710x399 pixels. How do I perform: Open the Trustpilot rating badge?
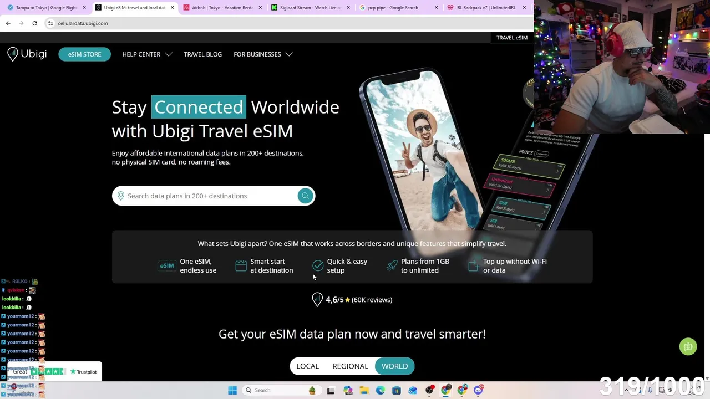[x=55, y=372]
